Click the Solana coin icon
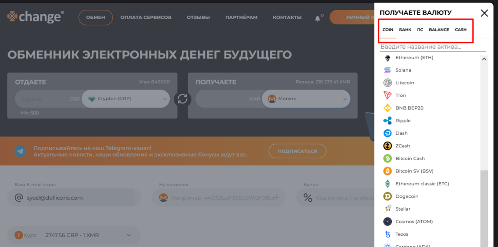Viewport: 498px width, 247px height. click(x=388, y=70)
